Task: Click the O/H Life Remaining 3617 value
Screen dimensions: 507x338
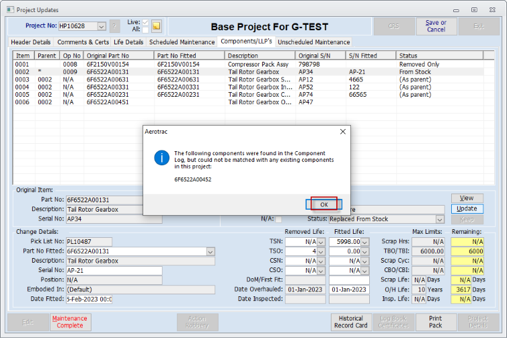Action: 461,290
